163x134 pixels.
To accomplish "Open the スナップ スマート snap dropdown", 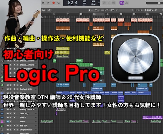I will point(122,10).
